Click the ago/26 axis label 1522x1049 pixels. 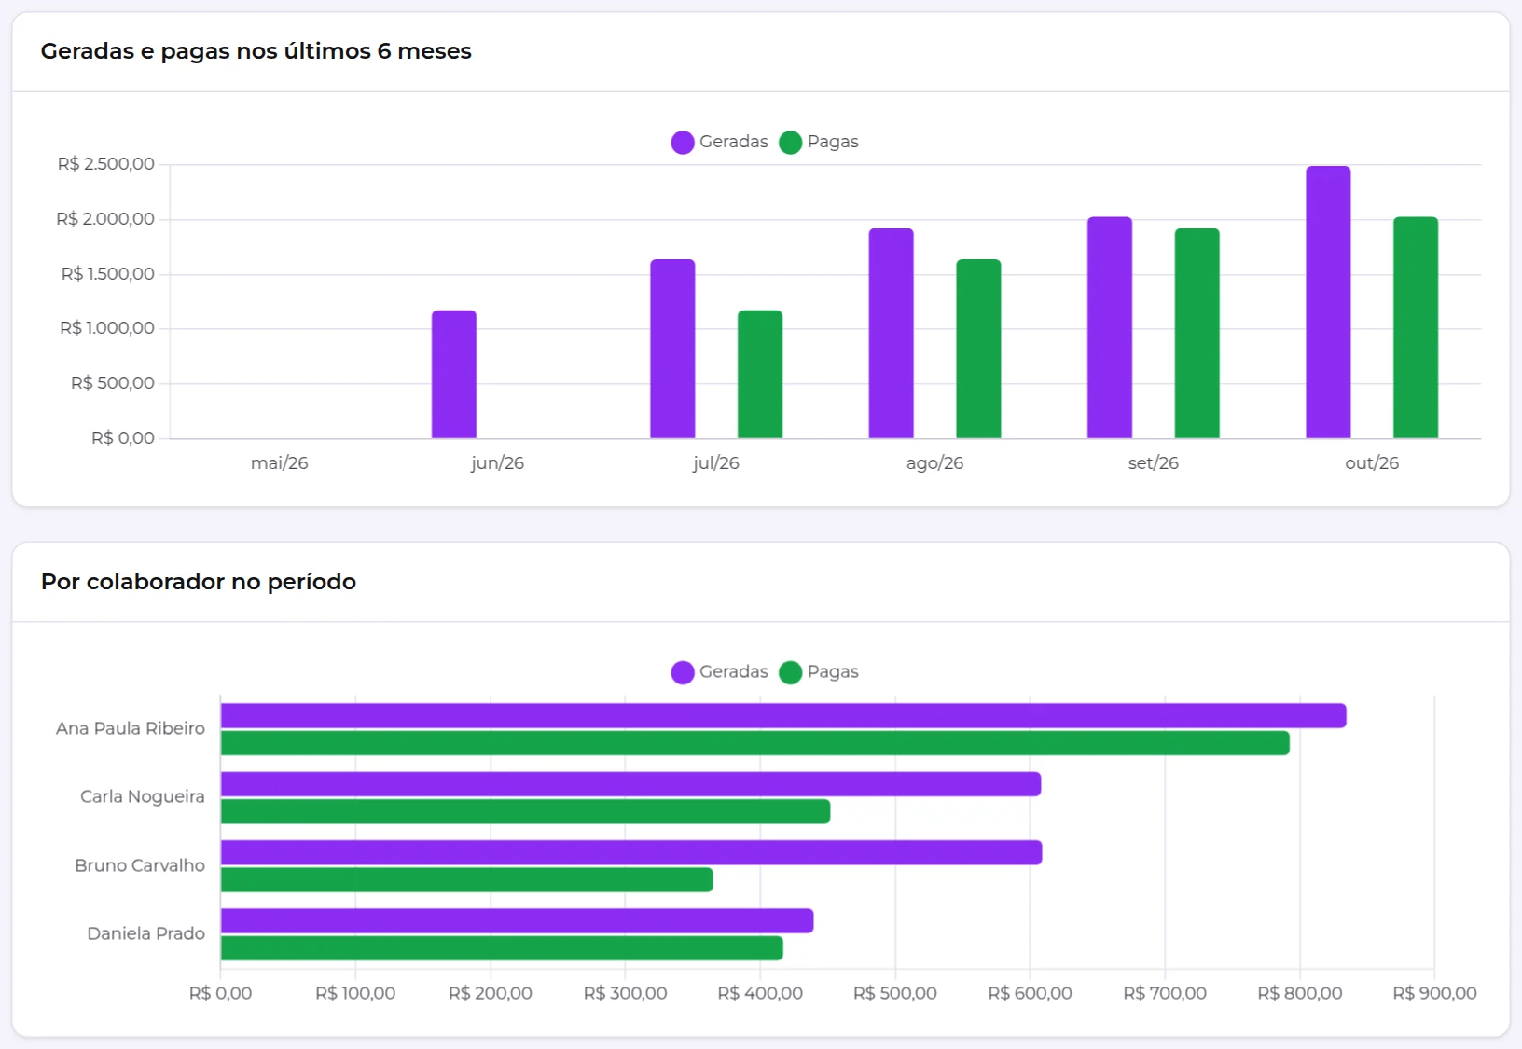tap(934, 463)
